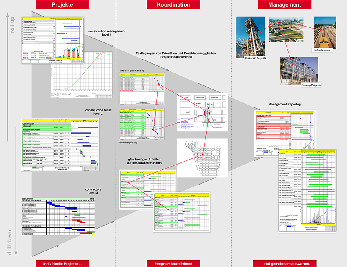This screenshot has width=347, height=267.
Task: Select the "Koordination" header banner
Action: click(173, 4)
